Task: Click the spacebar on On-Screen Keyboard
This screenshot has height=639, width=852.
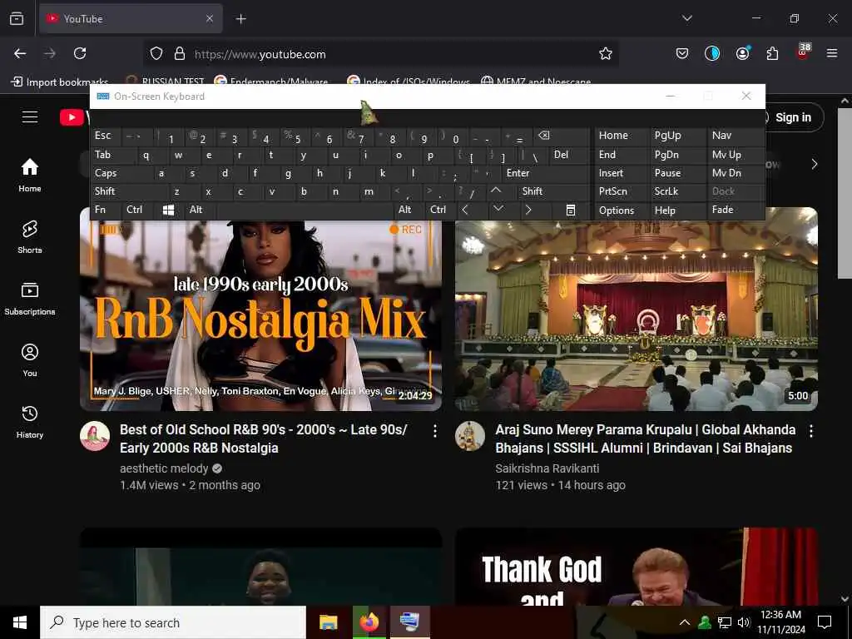Action: click(x=305, y=210)
